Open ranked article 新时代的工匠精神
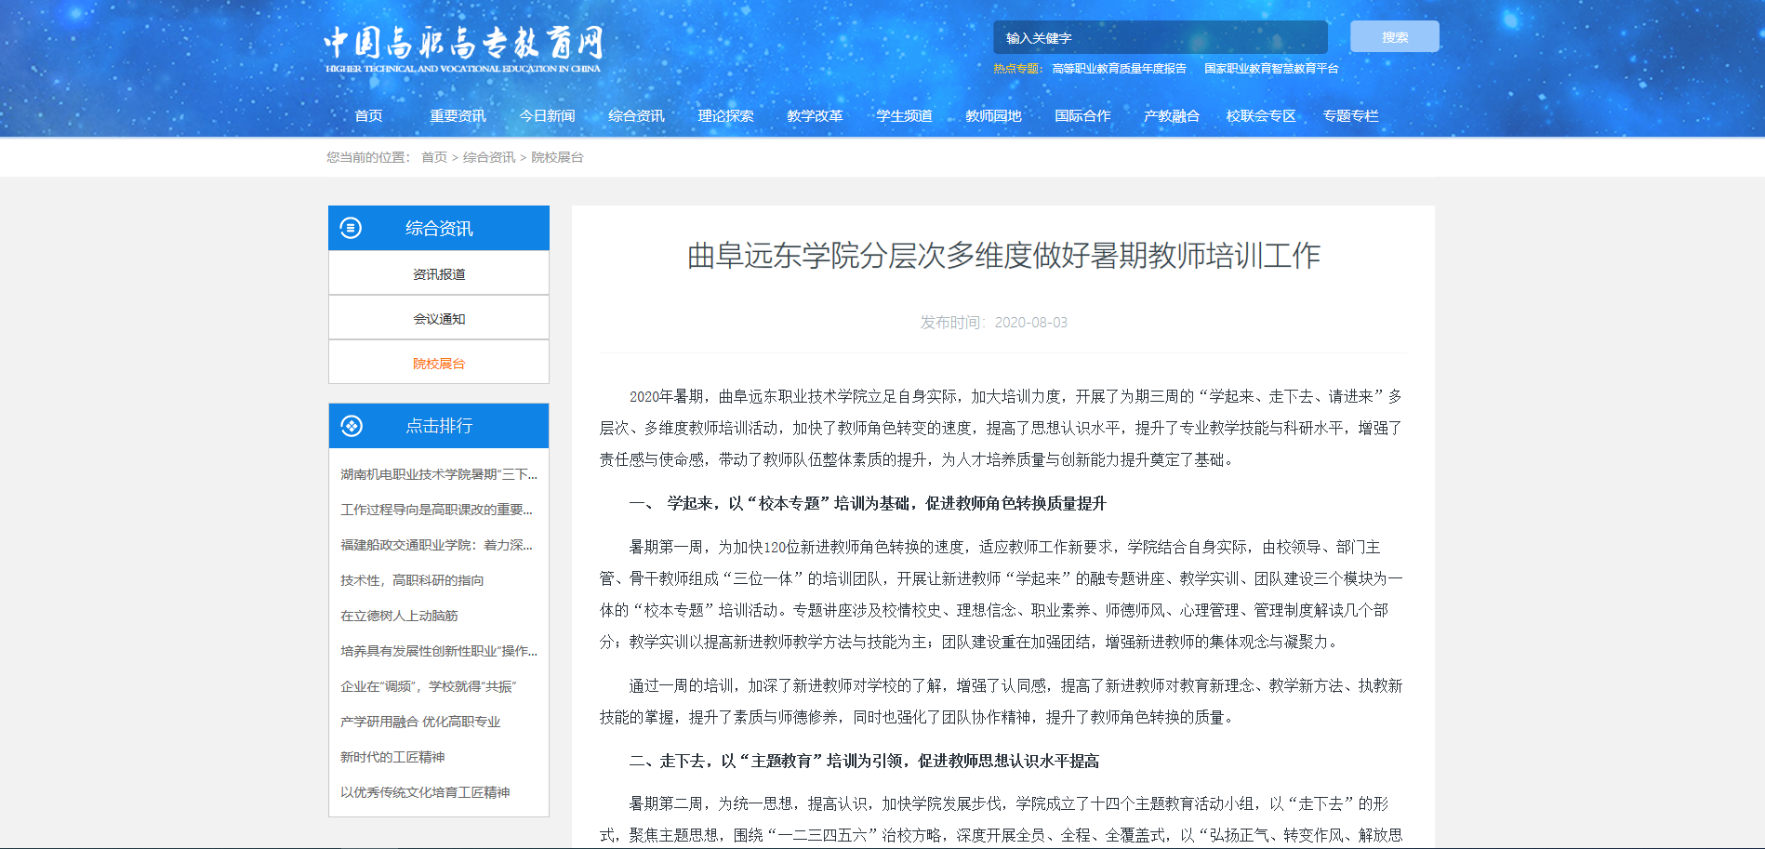 pos(392,757)
